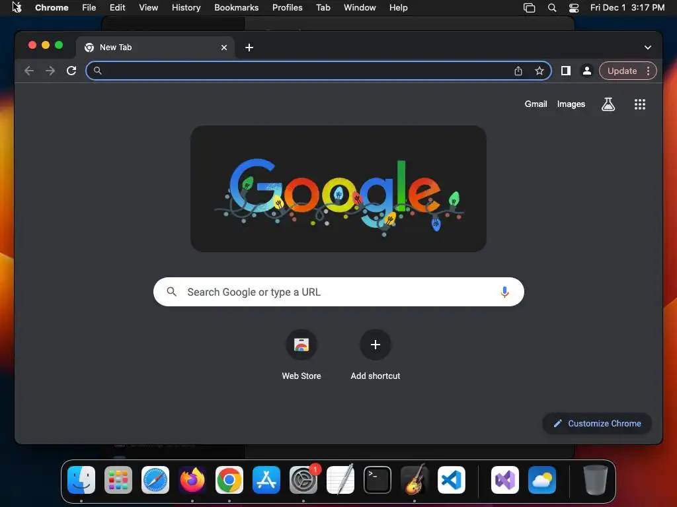The width and height of the screenshot is (677, 507).
Task: Open the side panel icon
Action: [x=566, y=71]
